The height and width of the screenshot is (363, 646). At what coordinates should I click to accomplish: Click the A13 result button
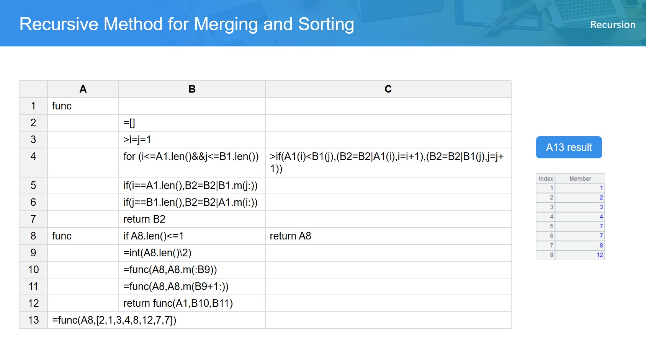569,147
